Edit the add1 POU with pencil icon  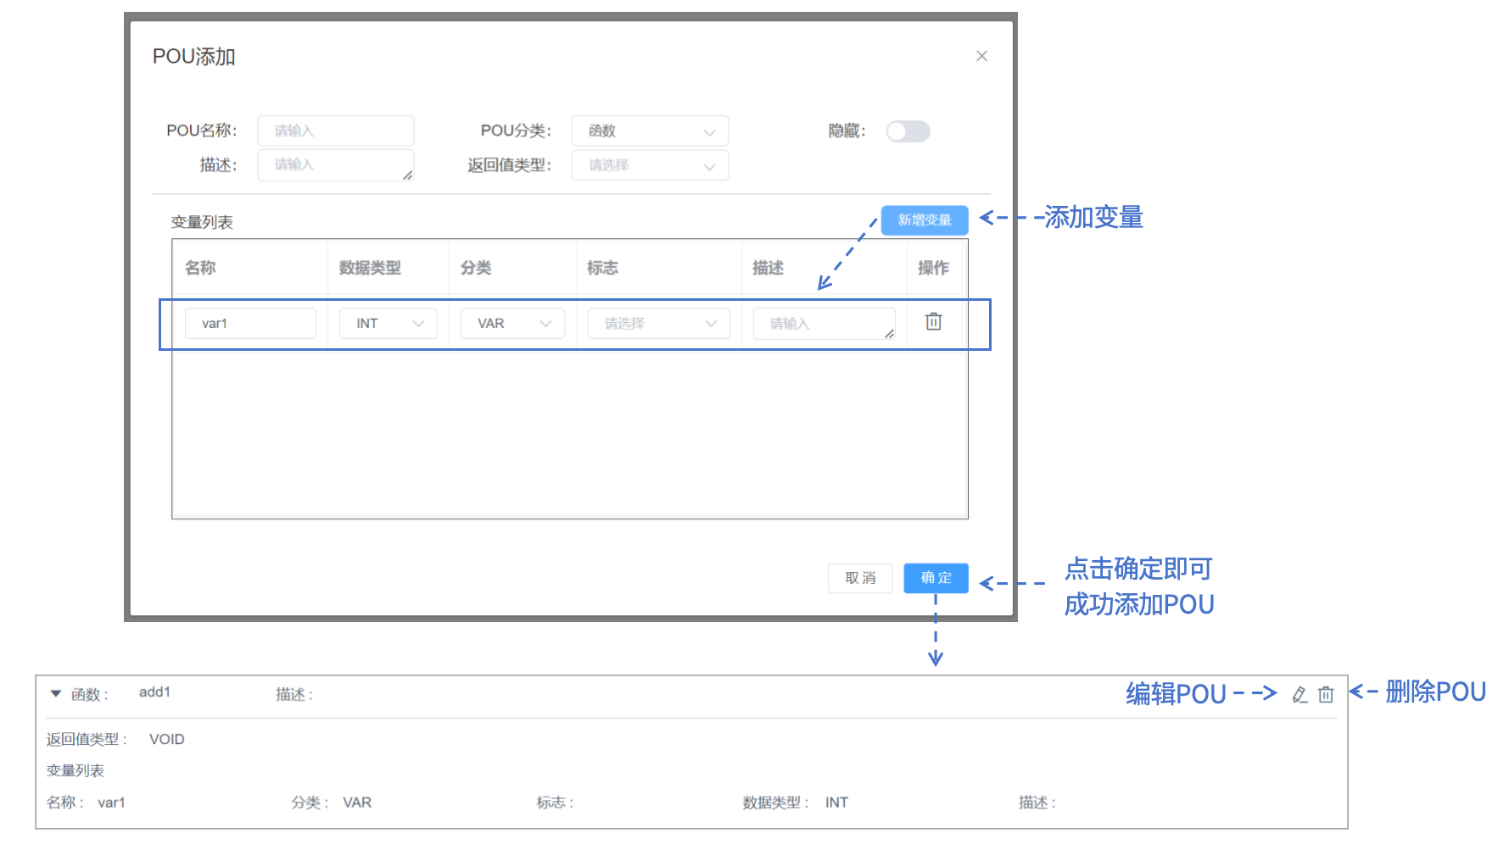pyautogui.click(x=1300, y=695)
